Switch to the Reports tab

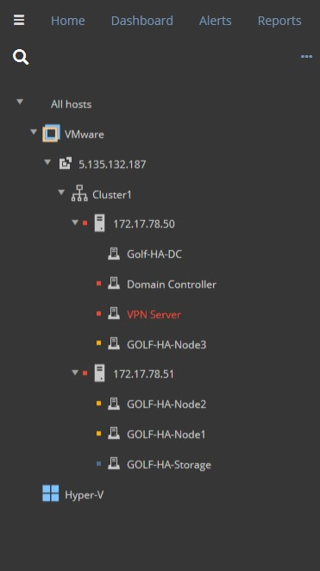(x=279, y=21)
